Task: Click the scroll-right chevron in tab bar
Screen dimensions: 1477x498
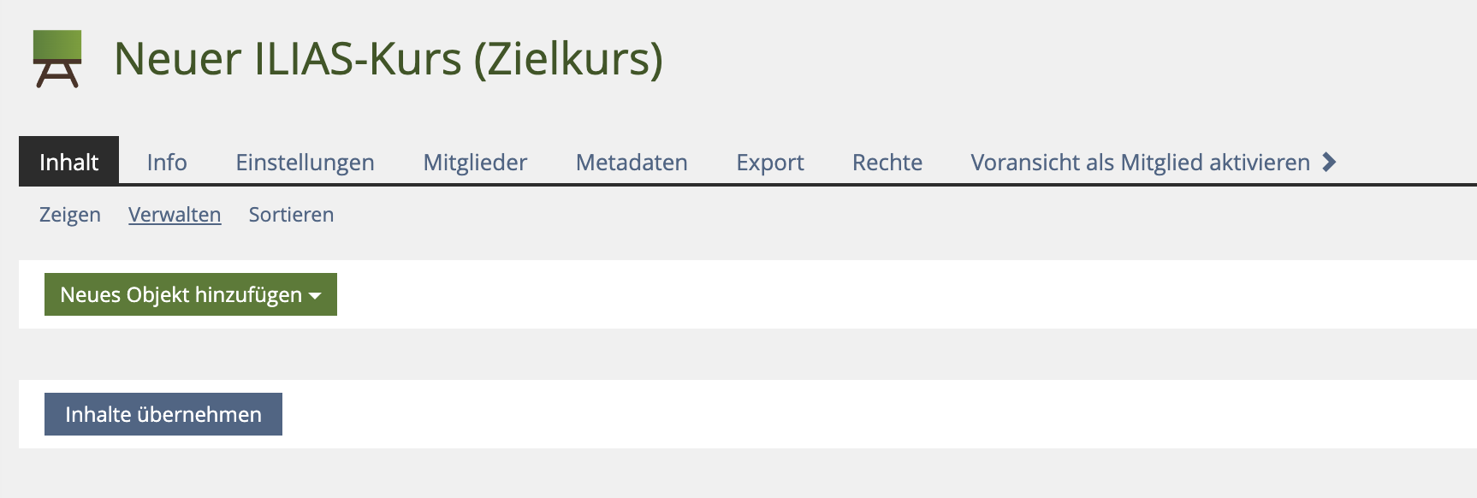Action: point(1329,162)
